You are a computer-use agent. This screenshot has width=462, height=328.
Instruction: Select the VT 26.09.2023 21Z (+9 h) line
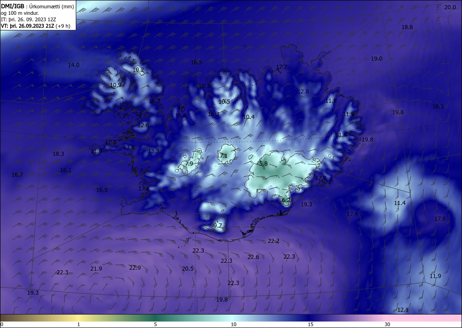tap(36, 26)
